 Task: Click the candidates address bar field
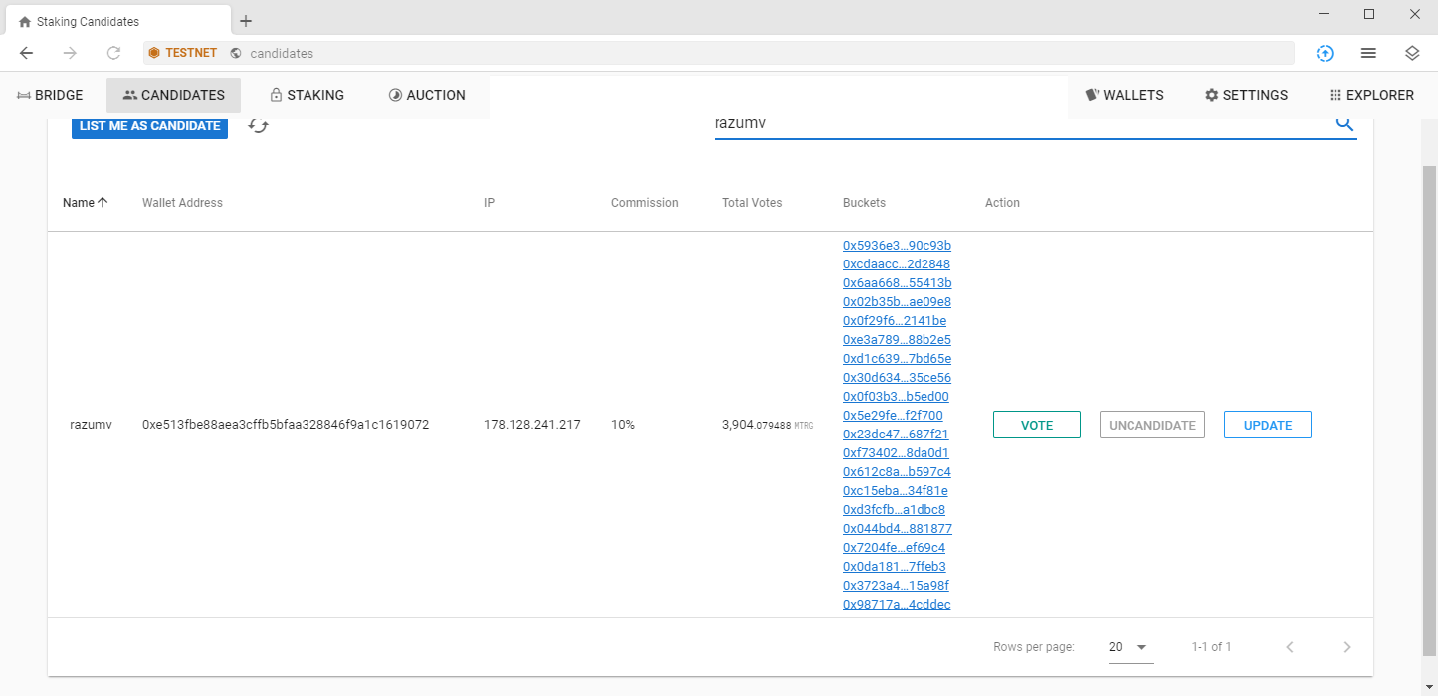(x=719, y=53)
